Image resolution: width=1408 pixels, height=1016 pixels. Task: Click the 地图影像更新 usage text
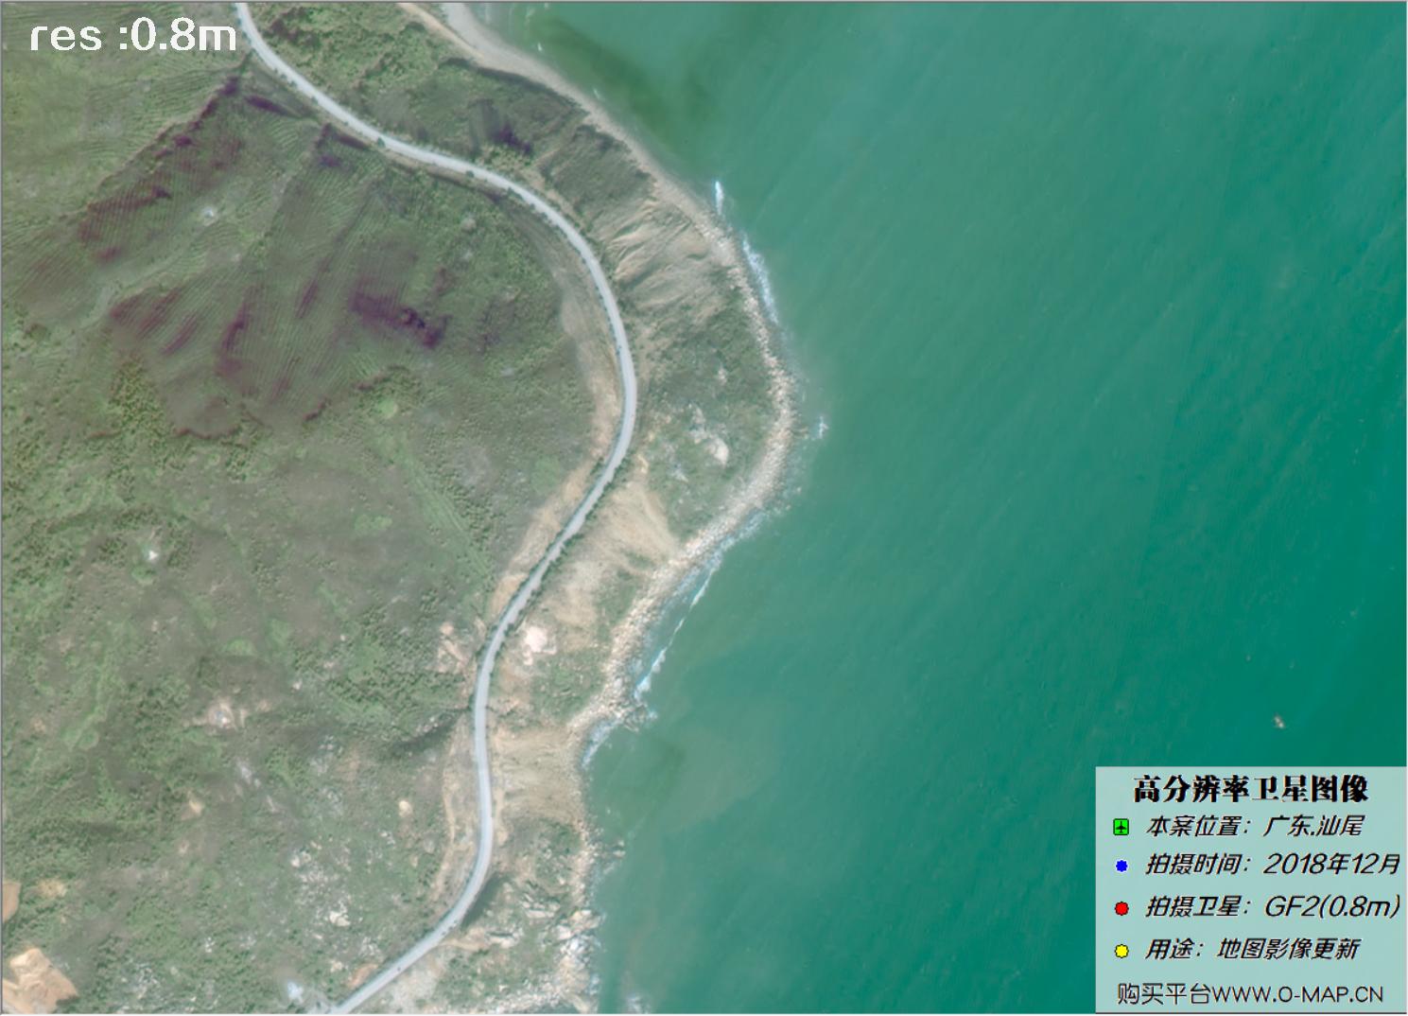point(1287,949)
